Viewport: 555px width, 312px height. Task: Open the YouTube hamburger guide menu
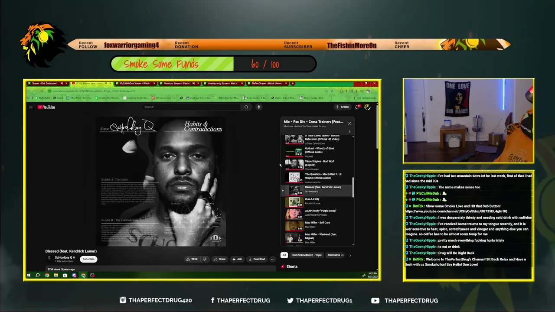point(31,107)
